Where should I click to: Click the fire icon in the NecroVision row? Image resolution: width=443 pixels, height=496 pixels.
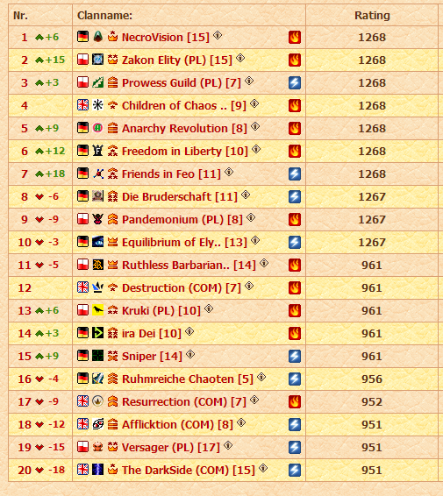tap(295, 38)
